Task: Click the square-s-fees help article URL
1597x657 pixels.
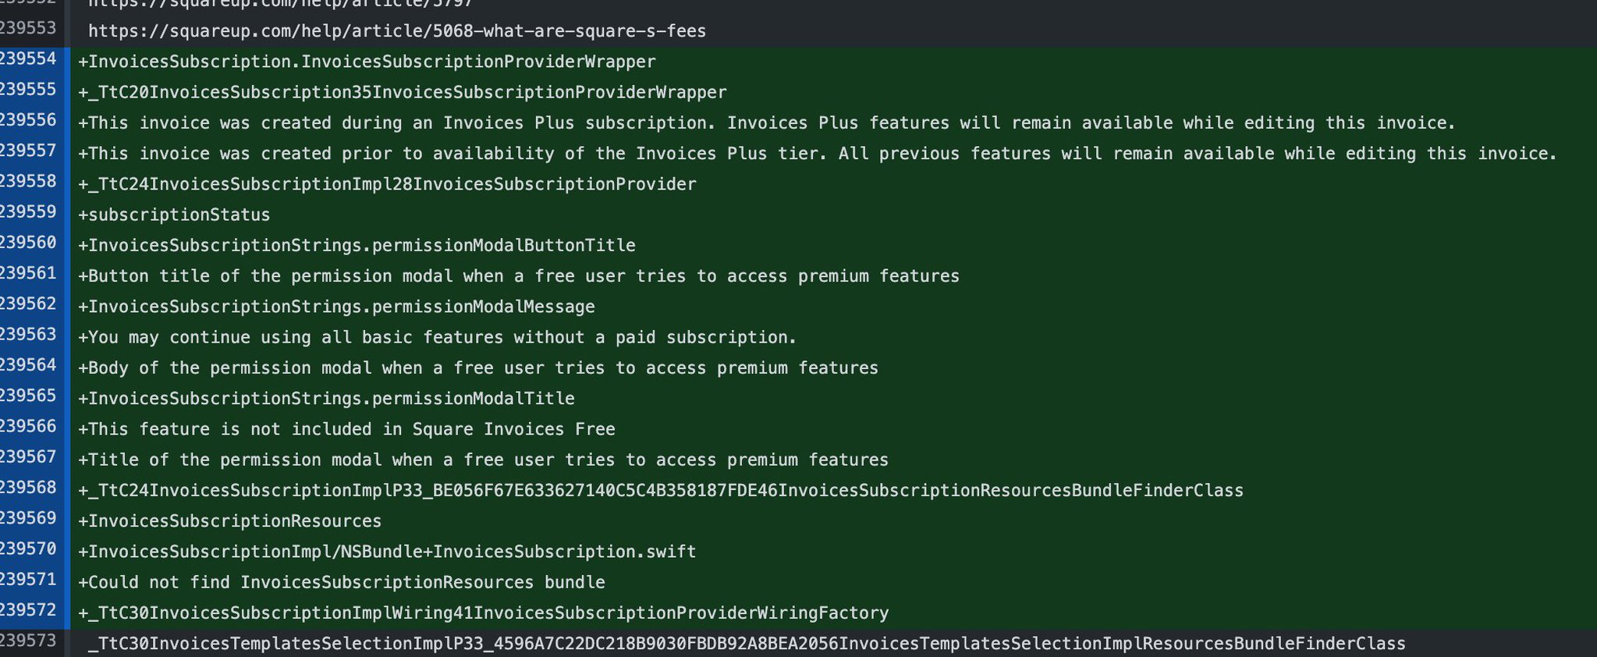Action: [396, 31]
